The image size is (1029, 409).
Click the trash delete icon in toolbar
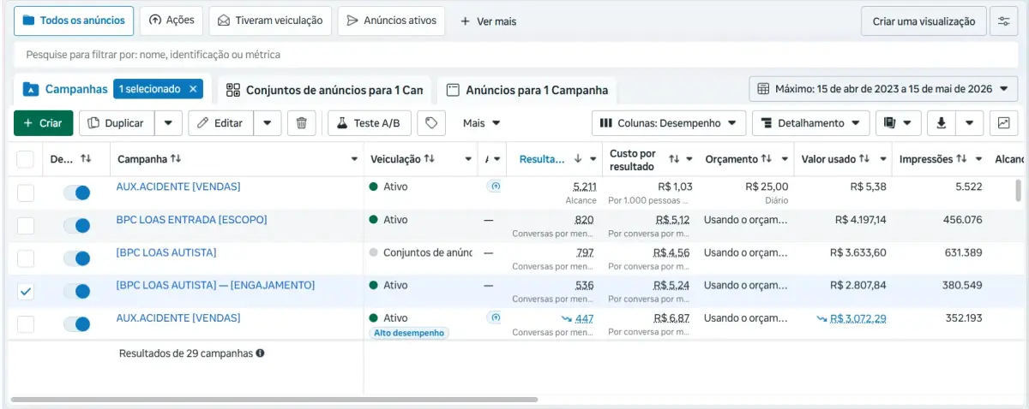point(301,123)
